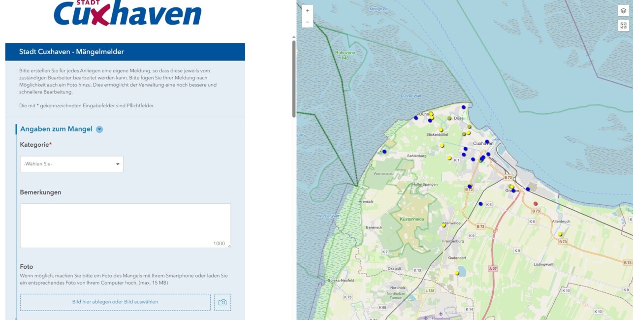
Task: Click the L 135 road label
Action: [x=429, y=290]
